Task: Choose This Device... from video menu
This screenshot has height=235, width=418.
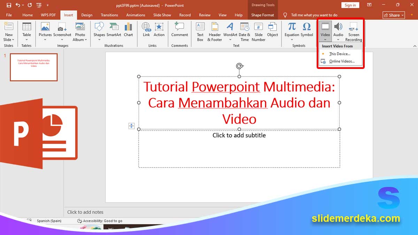Action: point(341,54)
